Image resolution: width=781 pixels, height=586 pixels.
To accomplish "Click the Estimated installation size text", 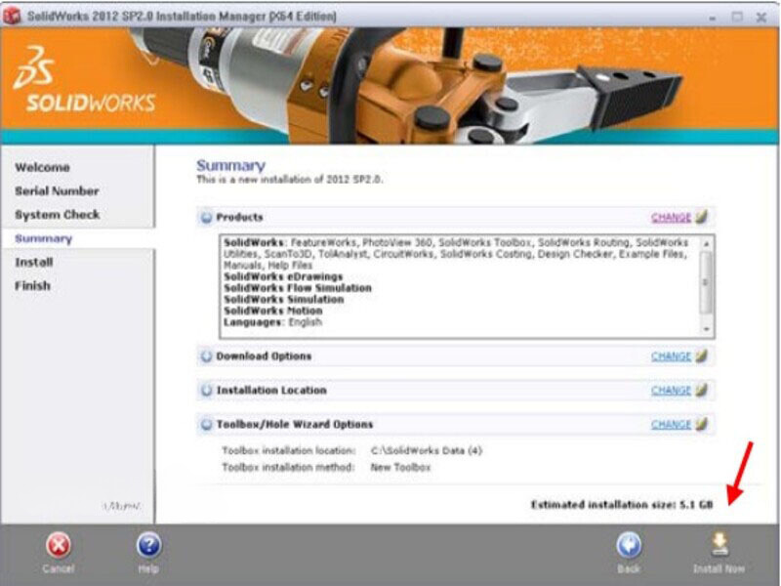I will pos(622,505).
